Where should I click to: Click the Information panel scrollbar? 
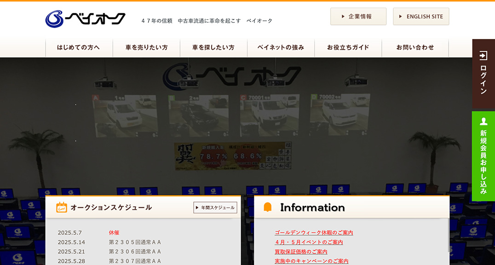click(x=448, y=235)
